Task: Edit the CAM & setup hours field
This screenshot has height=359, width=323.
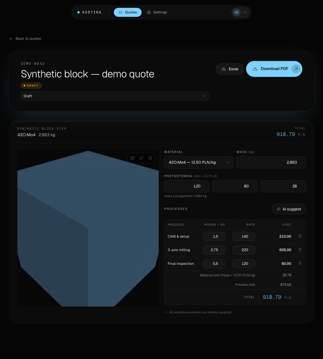Action: click(x=214, y=236)
